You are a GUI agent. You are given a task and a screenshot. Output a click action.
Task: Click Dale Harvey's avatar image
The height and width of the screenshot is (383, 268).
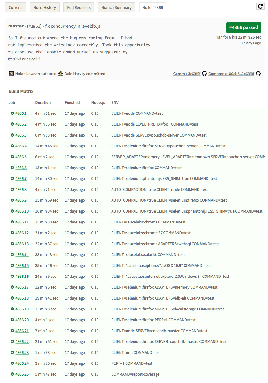(x=61, y=74)
